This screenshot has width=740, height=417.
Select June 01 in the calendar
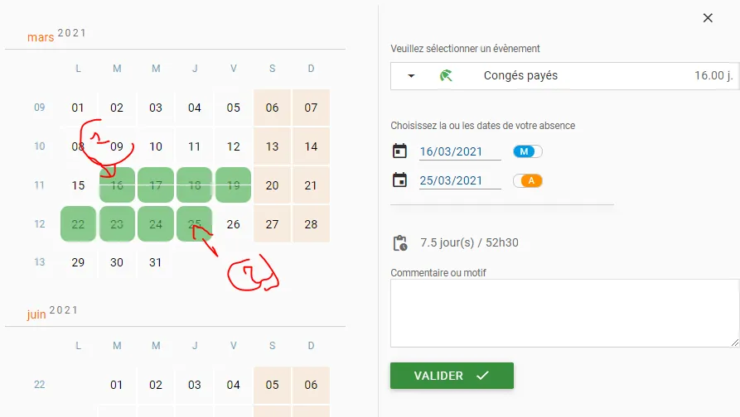117,385
